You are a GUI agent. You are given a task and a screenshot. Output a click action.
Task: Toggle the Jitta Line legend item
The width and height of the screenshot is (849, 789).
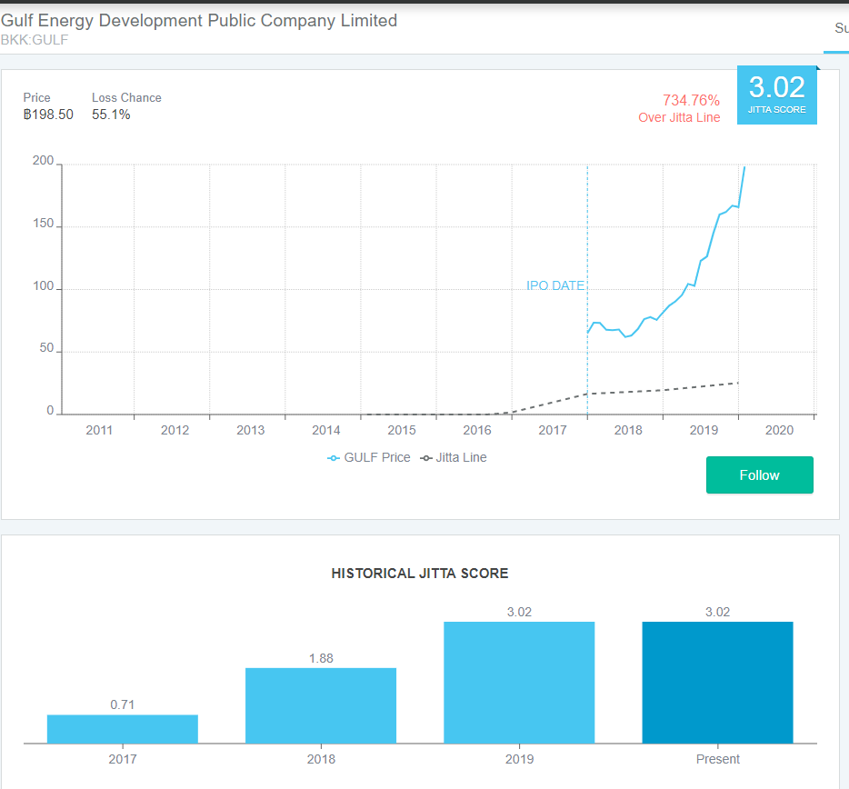(454, 457)
